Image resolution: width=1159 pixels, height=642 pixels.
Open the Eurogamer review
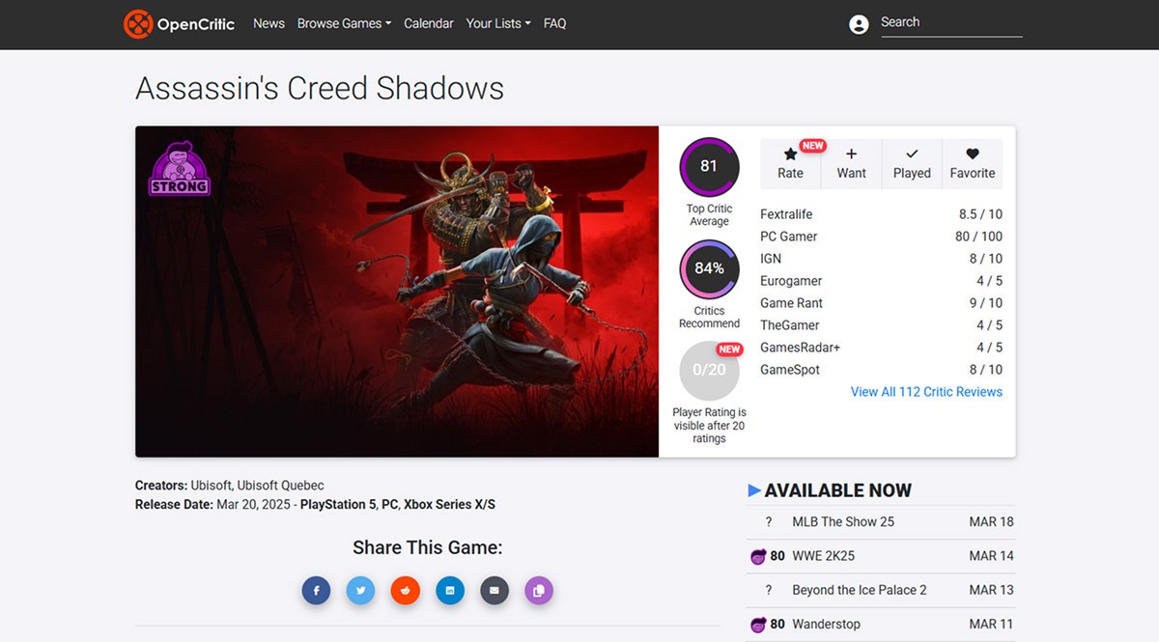point(791,281)
